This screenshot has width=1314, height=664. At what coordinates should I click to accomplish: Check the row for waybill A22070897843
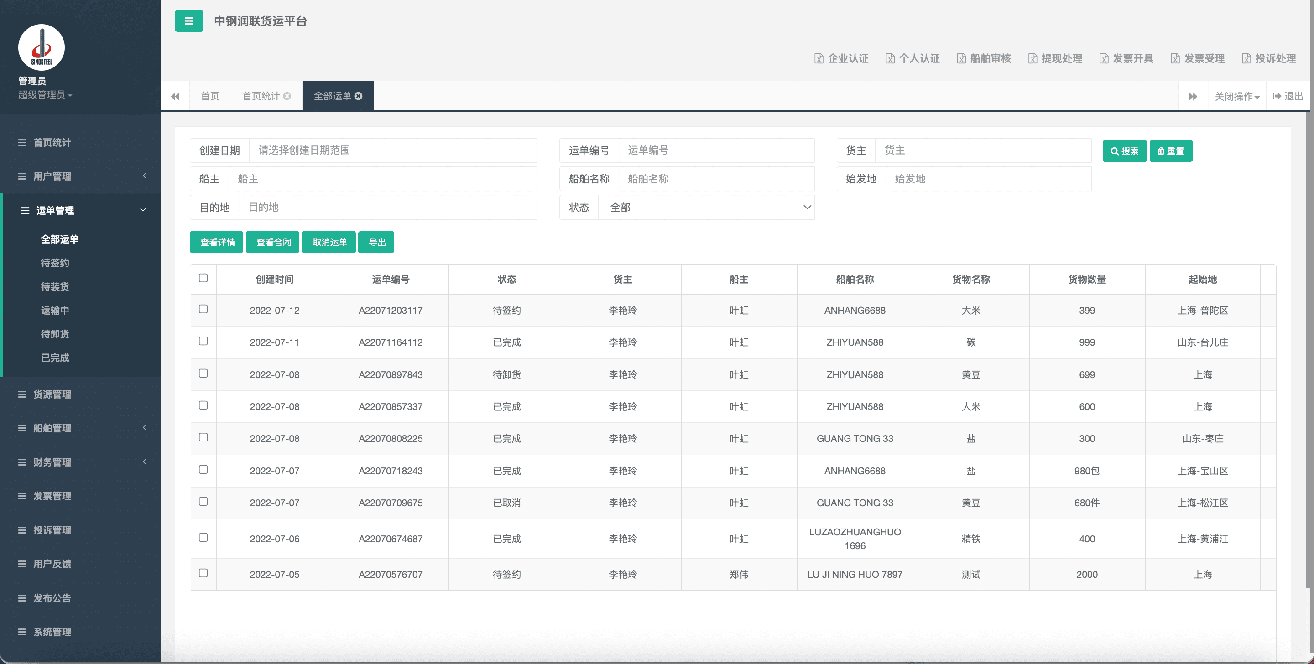[x=203, y=373]
